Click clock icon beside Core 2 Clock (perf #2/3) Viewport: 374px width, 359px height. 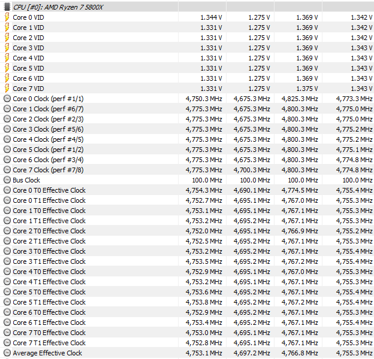click(x=7, y=119)
